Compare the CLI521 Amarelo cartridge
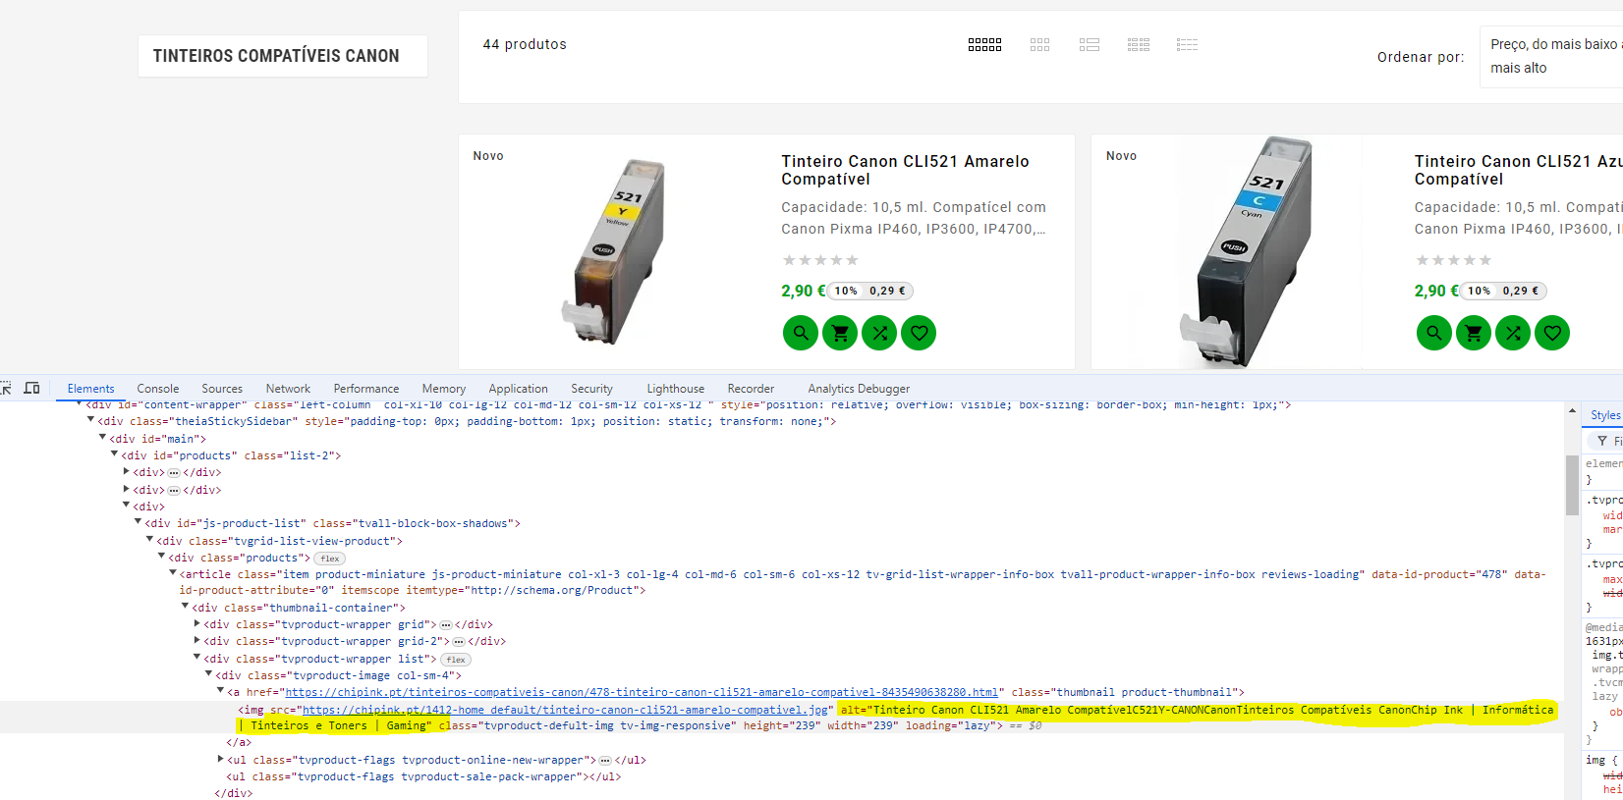This screenshot has width=1623, height=800. pyautogui.click(x=879, y=333)
